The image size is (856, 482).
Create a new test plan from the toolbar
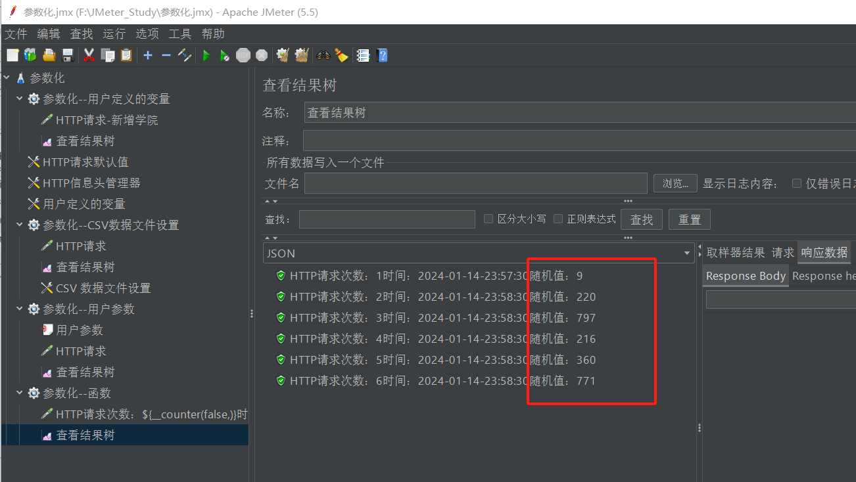(12, 56)
